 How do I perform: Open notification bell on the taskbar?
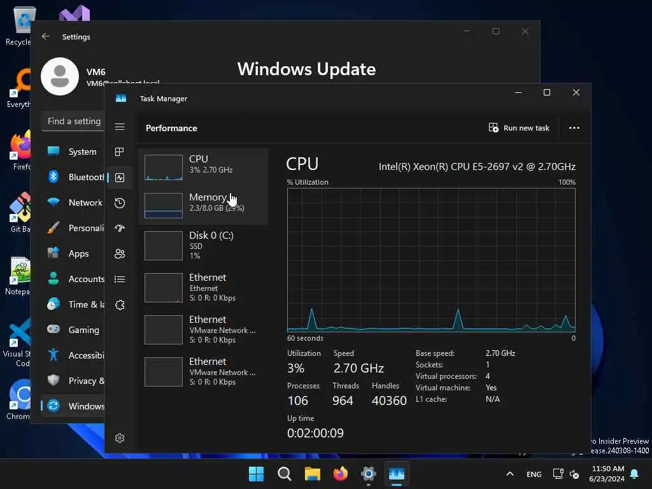coord(635,474)
